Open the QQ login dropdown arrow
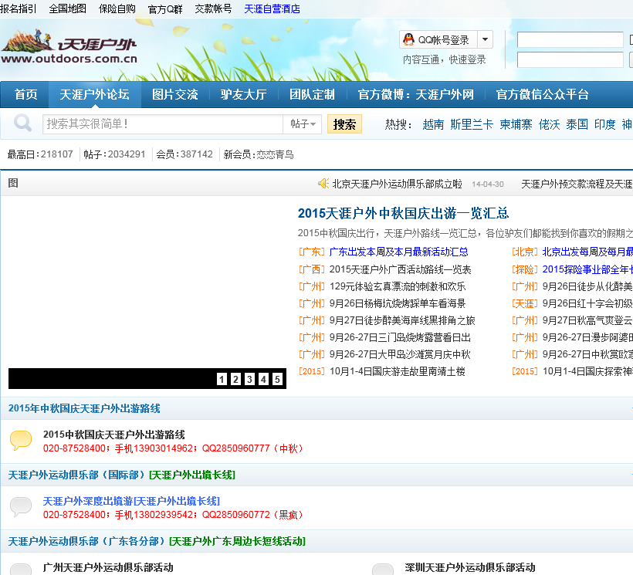Image resolution: width=633 pixels, height=575 pixels. pos(486,39)
